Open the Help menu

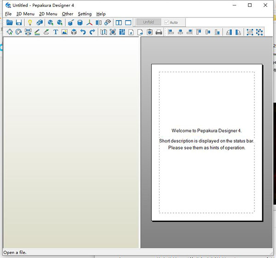click(x=101, y=14)
